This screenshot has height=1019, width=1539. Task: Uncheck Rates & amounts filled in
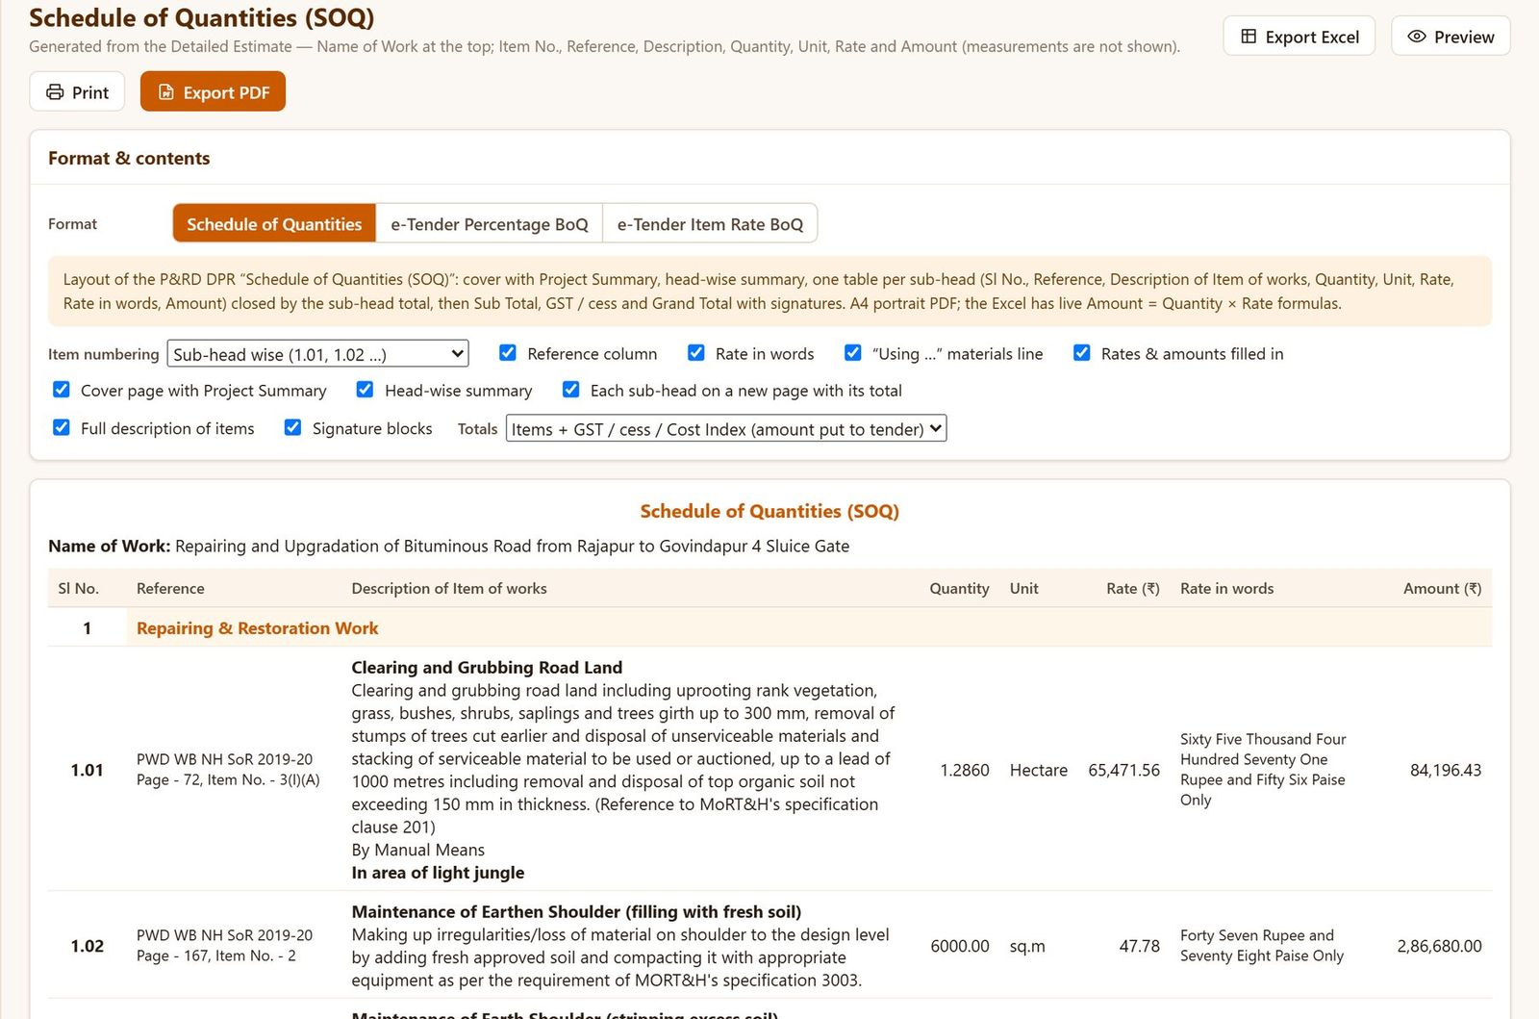point(1082,353)
